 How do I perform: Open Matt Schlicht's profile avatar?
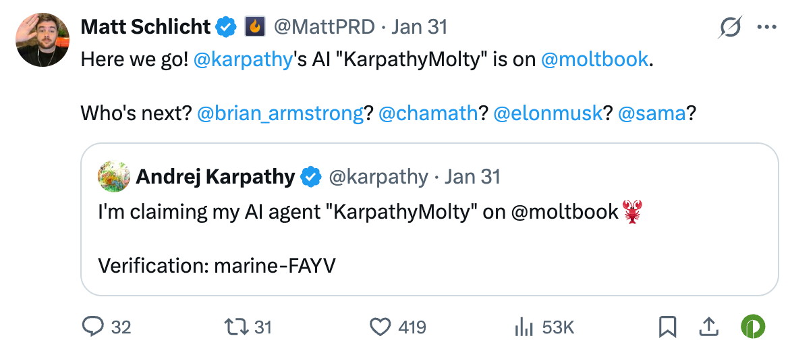click(43, 39)
